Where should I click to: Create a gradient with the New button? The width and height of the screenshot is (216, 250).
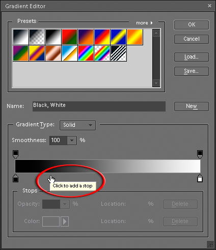(192, 106)
